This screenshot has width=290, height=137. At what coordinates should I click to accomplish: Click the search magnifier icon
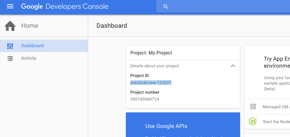point(166,7)
